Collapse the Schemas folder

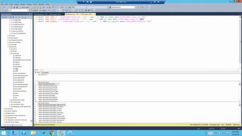[x=10, y=53]
